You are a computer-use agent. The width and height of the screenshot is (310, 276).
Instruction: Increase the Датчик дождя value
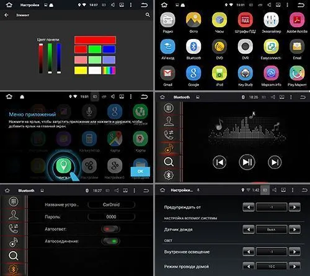click(x=294, y=230)
